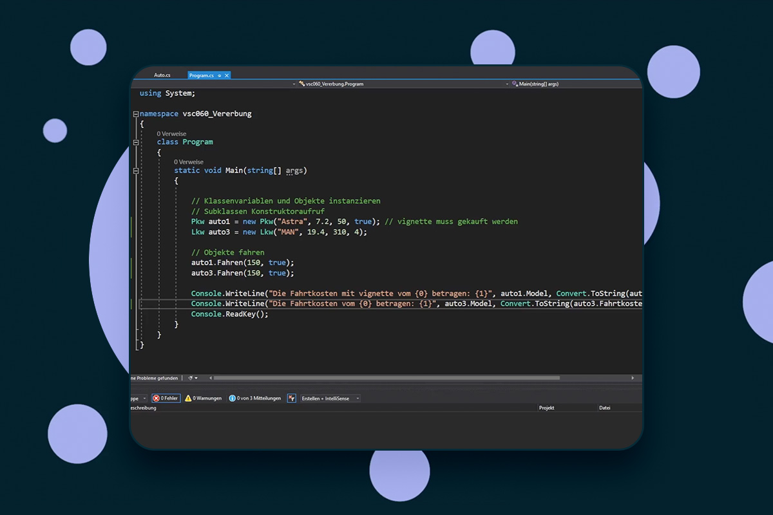Image resolution: width=773 pixels, height=515 pixels.
Task: Click the "// Klassenvariablen und Objekte instanzieren" comment
Action: coord(286,201)
